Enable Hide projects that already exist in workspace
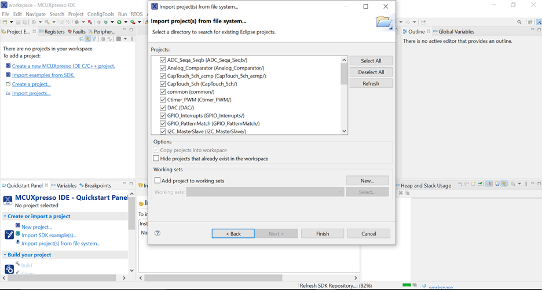542x290 pixels. click(x=156, y=158)
